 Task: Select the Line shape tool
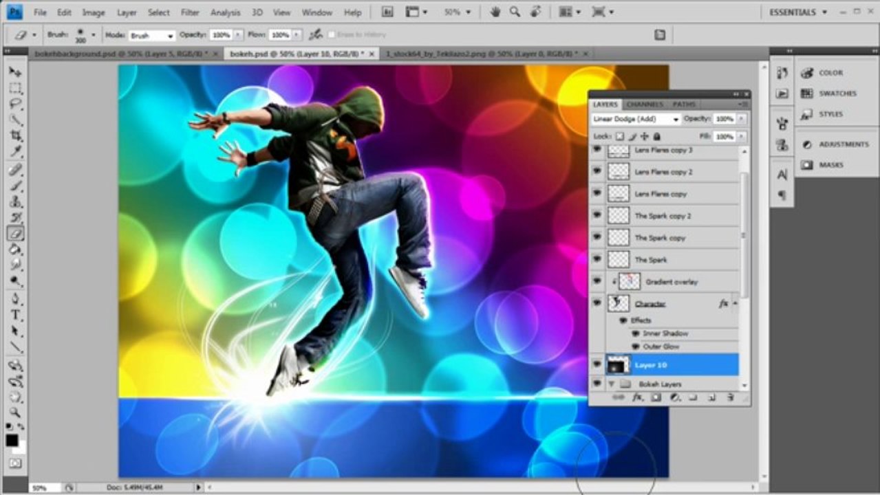pyautogui.click(x=14, y=347)
